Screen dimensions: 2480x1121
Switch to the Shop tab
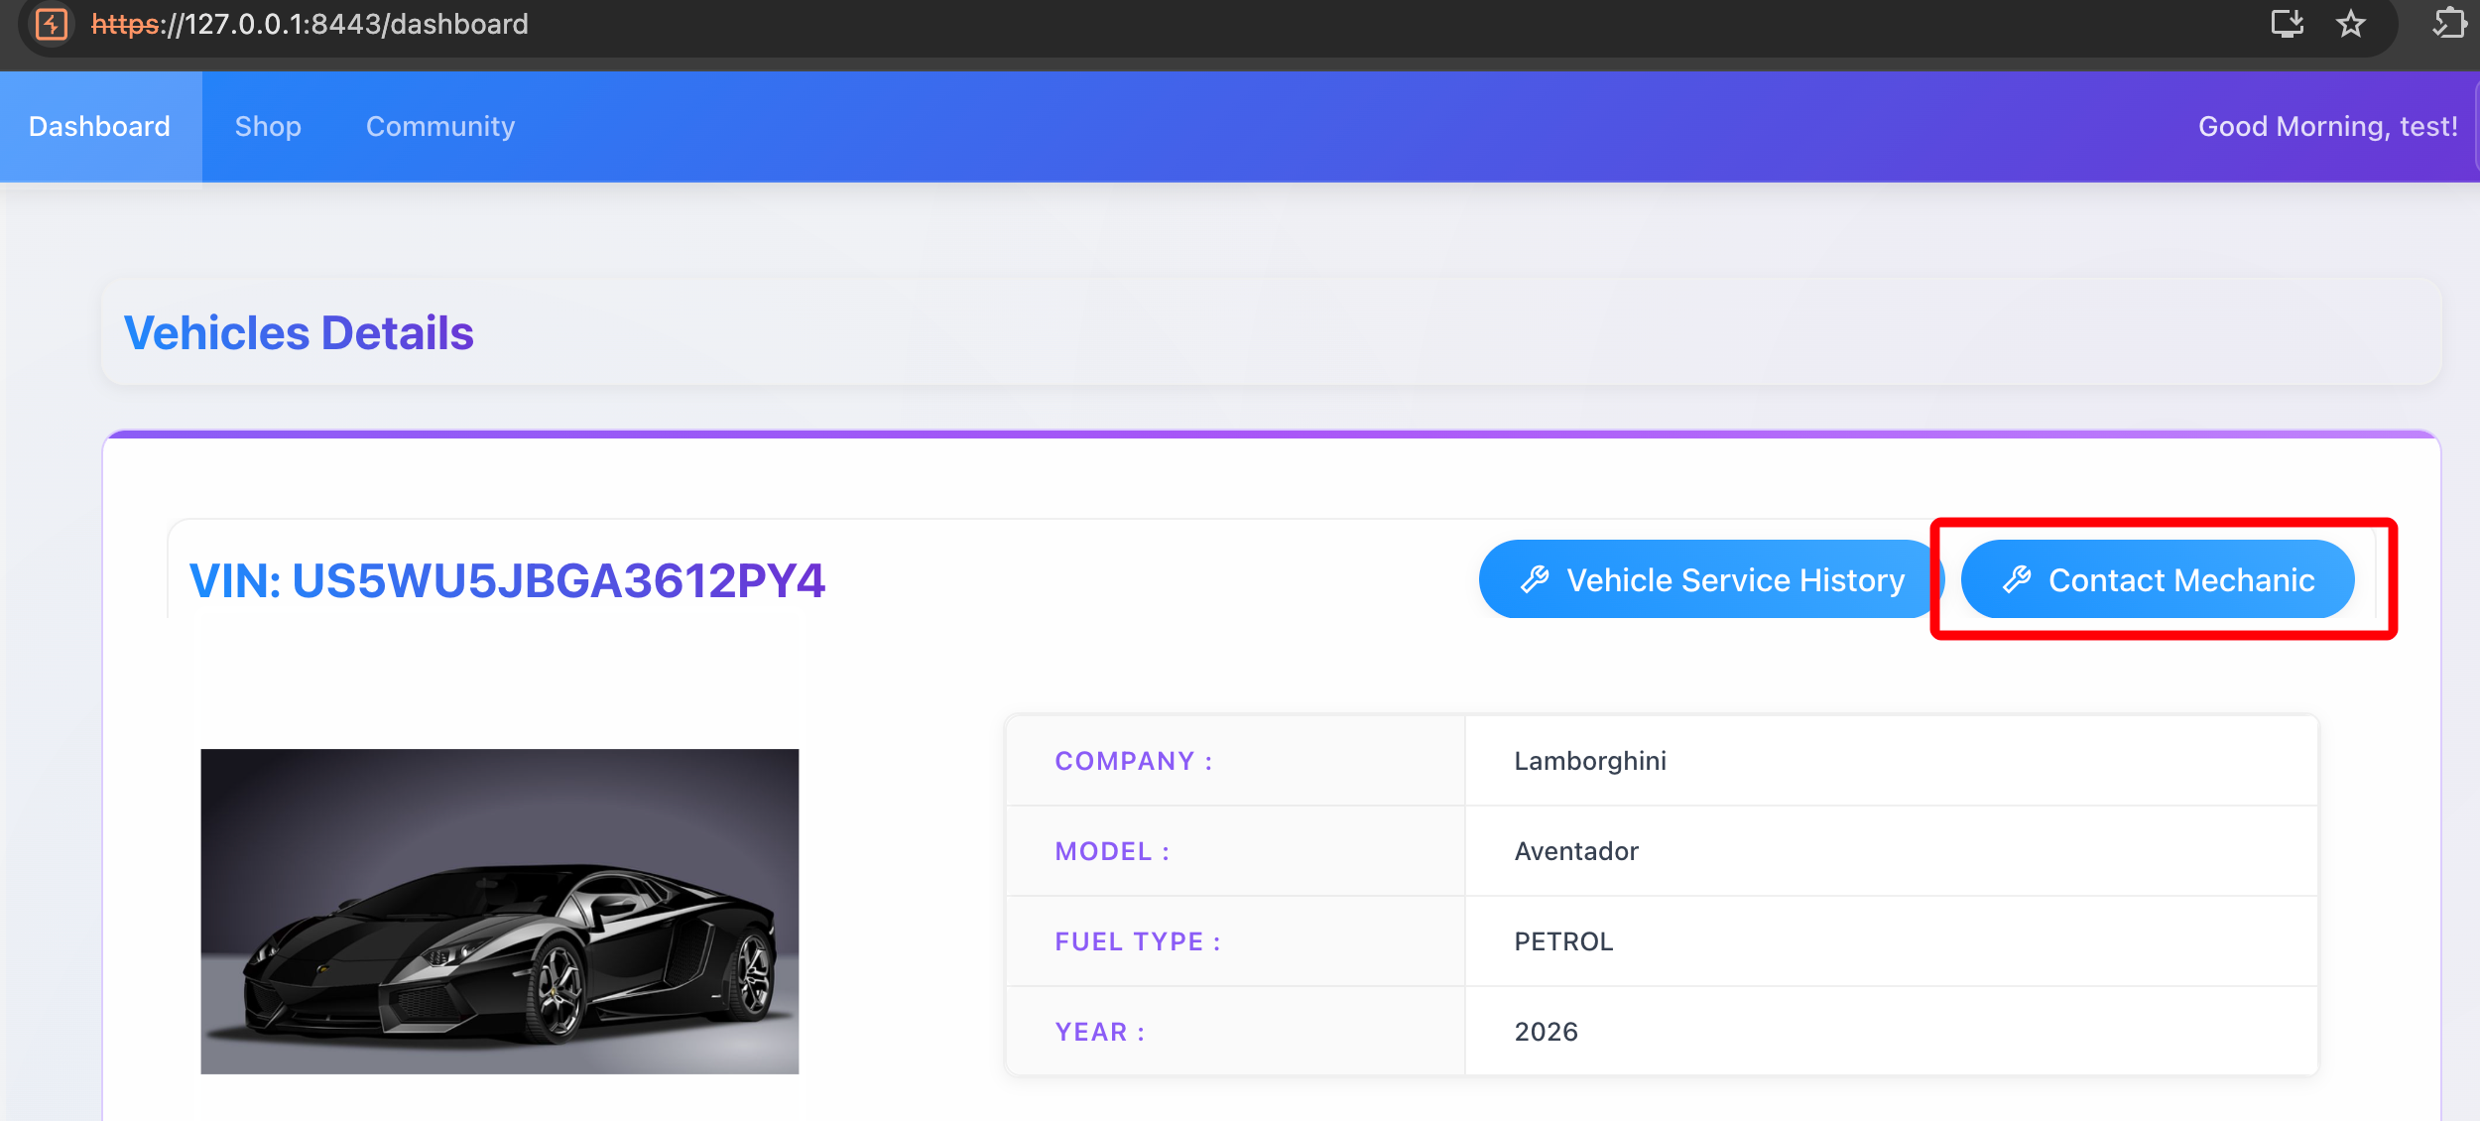268,126
